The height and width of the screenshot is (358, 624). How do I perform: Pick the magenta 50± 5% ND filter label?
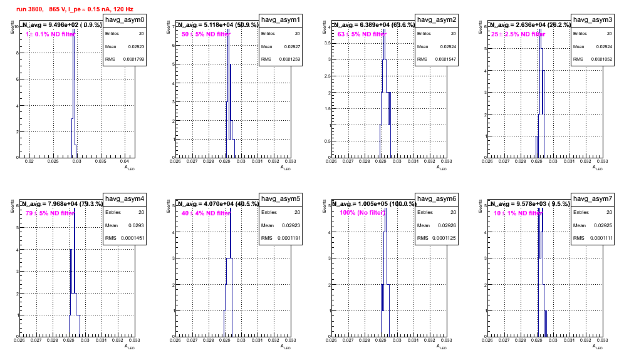(x=206, y=34)
